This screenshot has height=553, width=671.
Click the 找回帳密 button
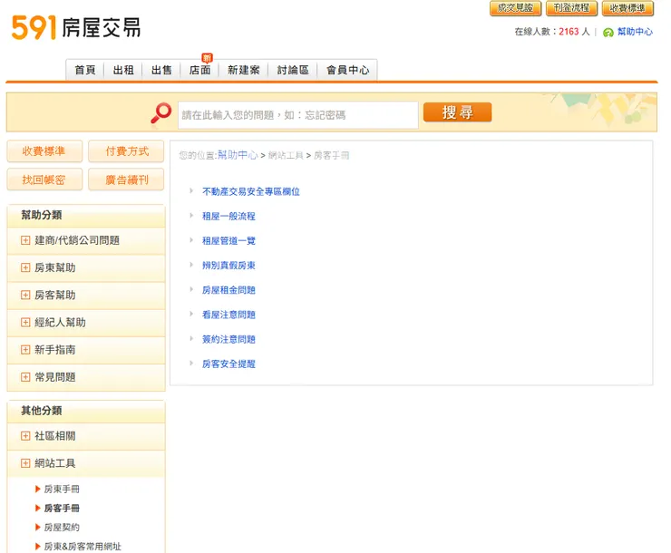click(x=44, y=179)
